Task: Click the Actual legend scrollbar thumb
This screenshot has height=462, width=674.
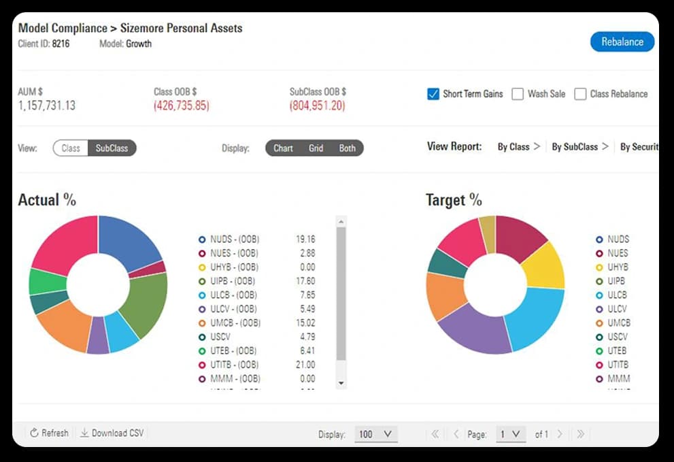Action: pyautogui.click(x=341, y=294)
